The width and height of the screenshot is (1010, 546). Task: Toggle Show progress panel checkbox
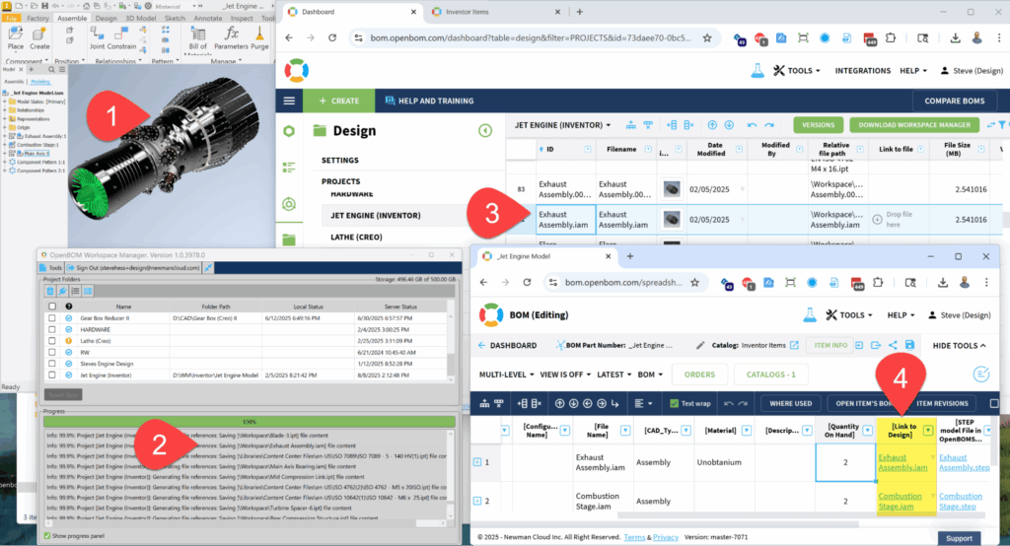(x=47, y=536)
